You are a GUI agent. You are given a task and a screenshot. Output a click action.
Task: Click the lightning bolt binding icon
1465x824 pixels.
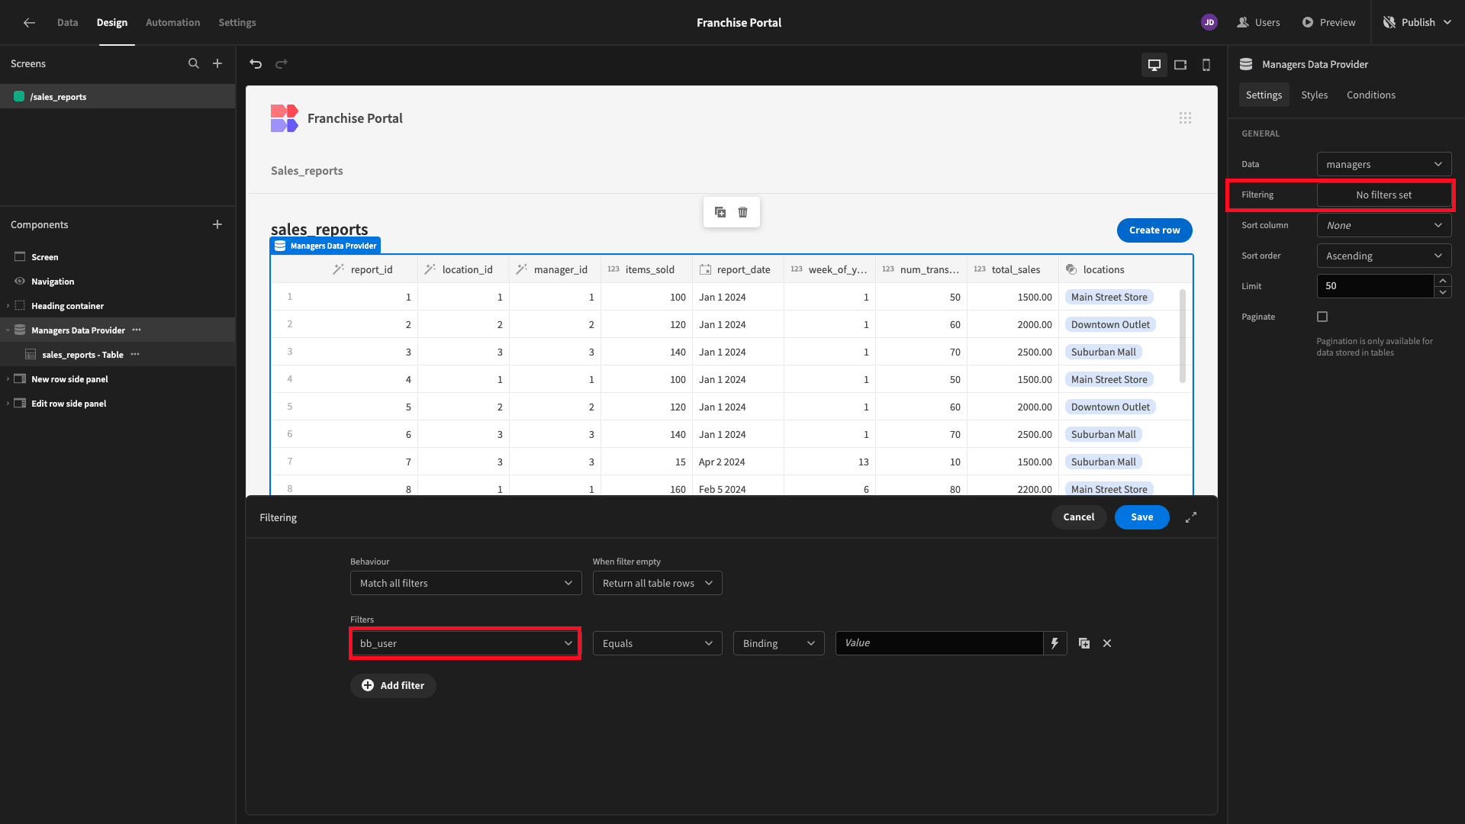1054,643
